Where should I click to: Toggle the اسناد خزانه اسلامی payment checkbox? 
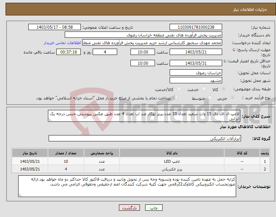pos(176,97)
